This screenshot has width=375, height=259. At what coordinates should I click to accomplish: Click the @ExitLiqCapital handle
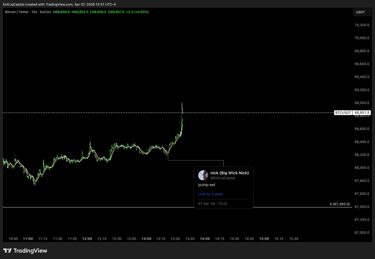tap(222, 178)
